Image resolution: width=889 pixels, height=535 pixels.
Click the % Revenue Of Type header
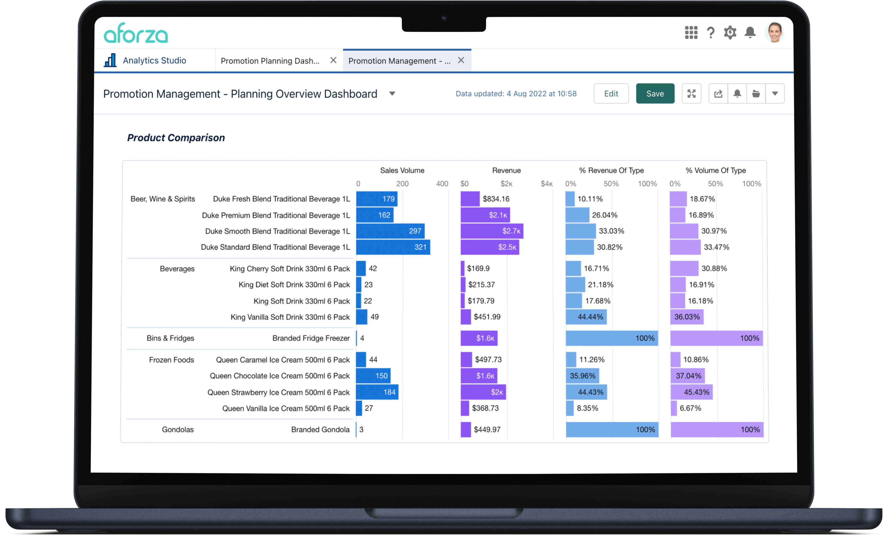(611, 170)
